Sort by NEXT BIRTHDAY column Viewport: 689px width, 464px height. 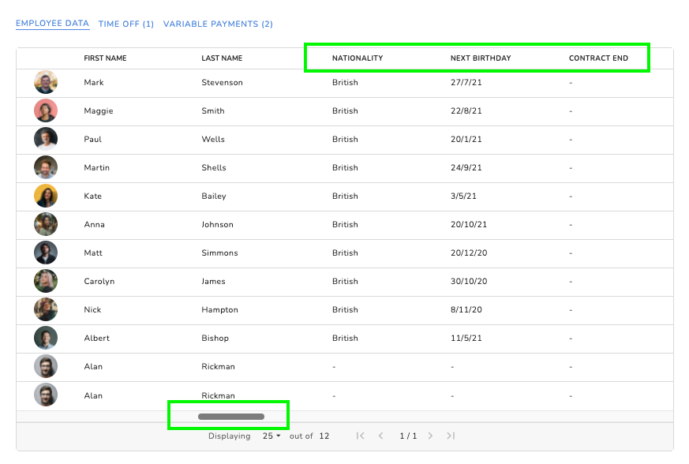[x=480, y=58]
